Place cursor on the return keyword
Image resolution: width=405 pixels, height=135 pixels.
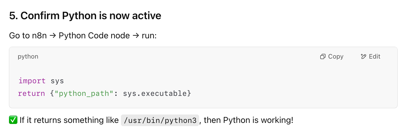click(31, 93)
